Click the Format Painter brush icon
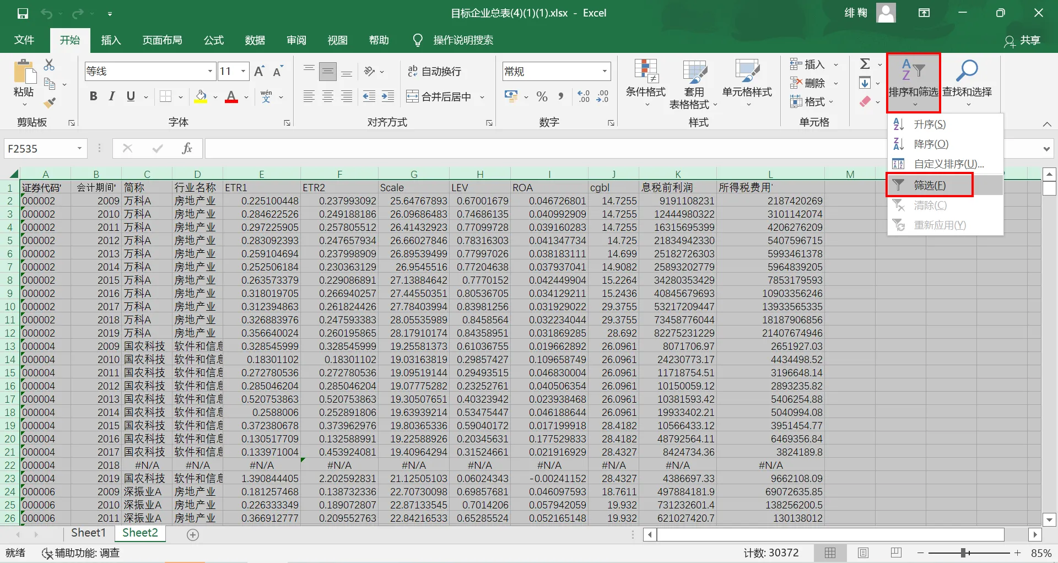1058x563 pixels. (x=50, y=102)
